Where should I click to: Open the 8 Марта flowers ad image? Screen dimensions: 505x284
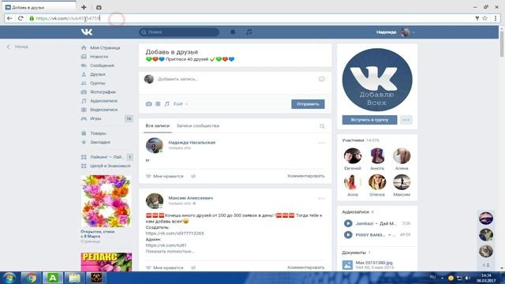107,200
